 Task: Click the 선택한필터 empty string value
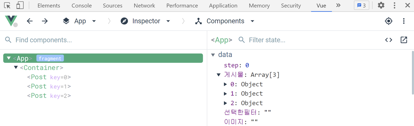click(267, 112)
